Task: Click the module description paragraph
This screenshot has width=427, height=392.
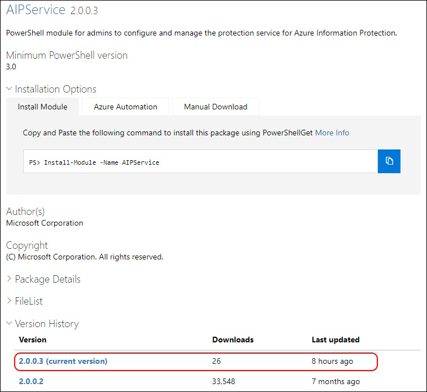Action: pos(201,33)
